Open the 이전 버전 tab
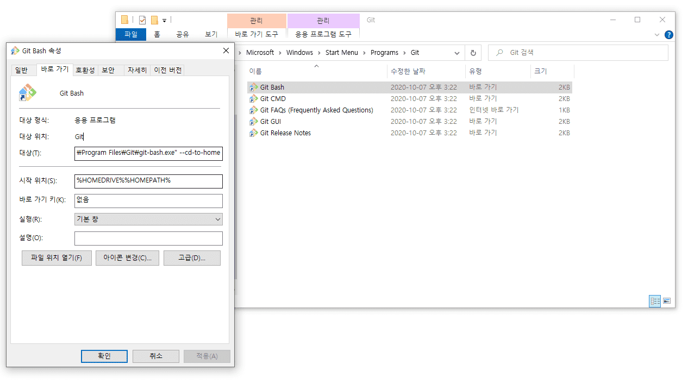688x383 pixels. (x=168, y=70)
